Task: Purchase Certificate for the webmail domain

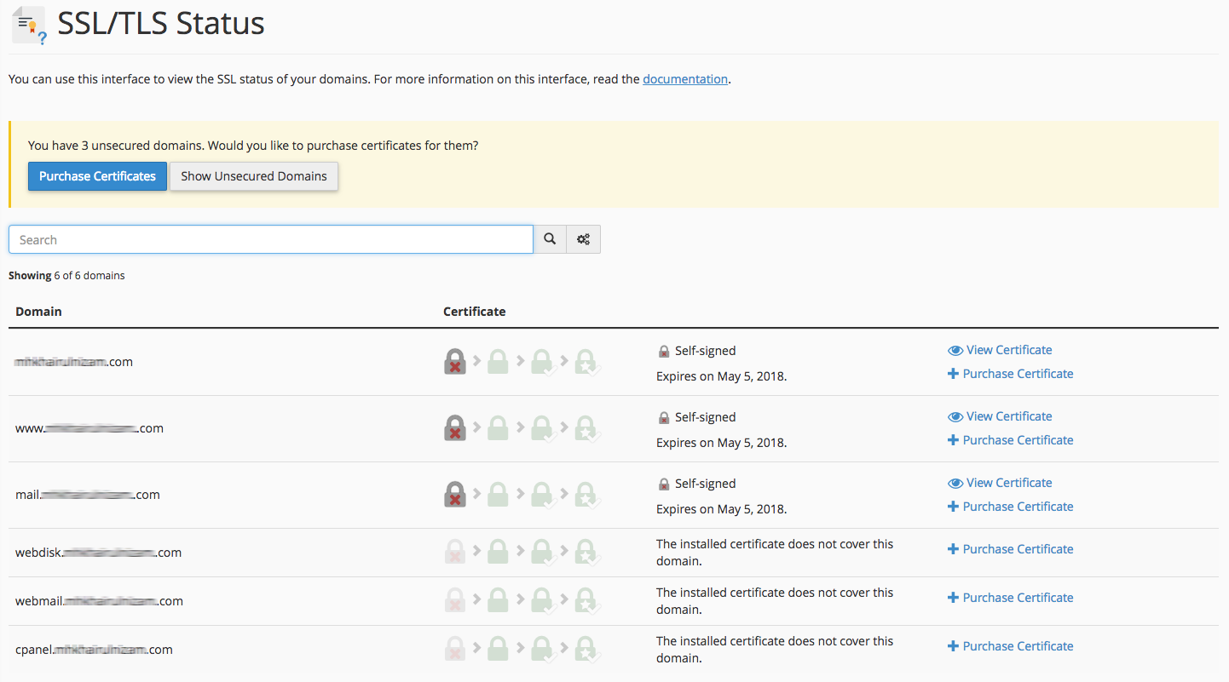Action: point(1017,598)
